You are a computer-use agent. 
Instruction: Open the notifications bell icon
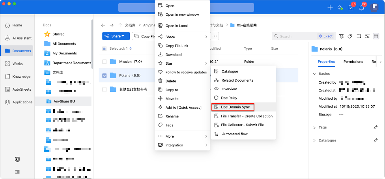pos(361,7)
